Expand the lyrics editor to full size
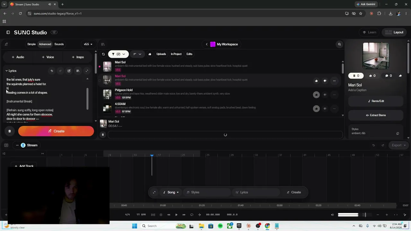The height and width of the screenshot is (231, 411). click(x=87, y=71)
